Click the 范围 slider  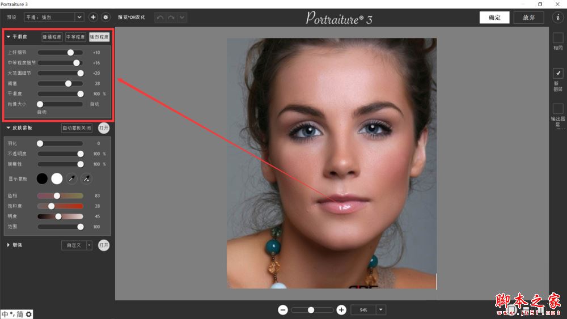coord(61,227)
